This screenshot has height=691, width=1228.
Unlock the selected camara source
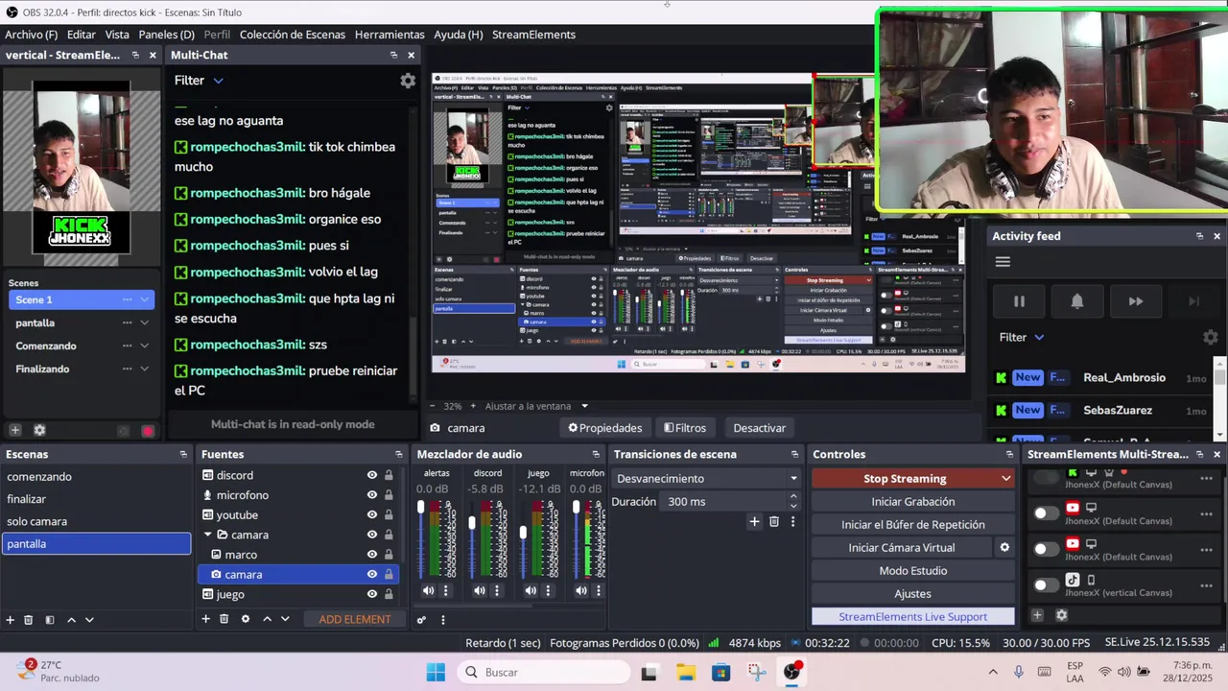pos(389,574)
